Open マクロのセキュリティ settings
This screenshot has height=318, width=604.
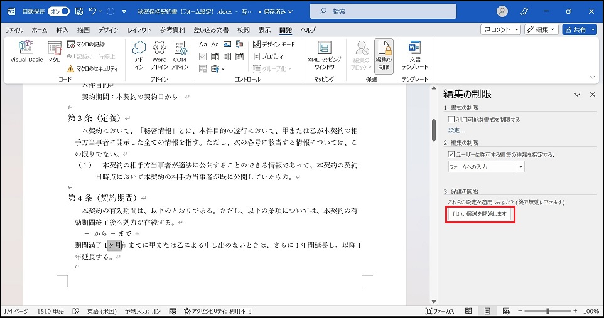[92, 68]
